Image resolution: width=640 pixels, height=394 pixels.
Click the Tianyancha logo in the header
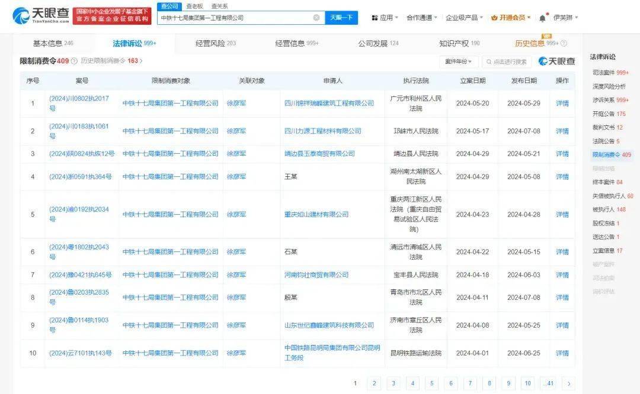pos(41,15)
